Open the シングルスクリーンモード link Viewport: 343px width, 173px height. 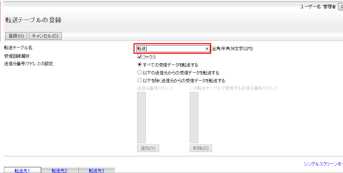(x=323, y=164)
